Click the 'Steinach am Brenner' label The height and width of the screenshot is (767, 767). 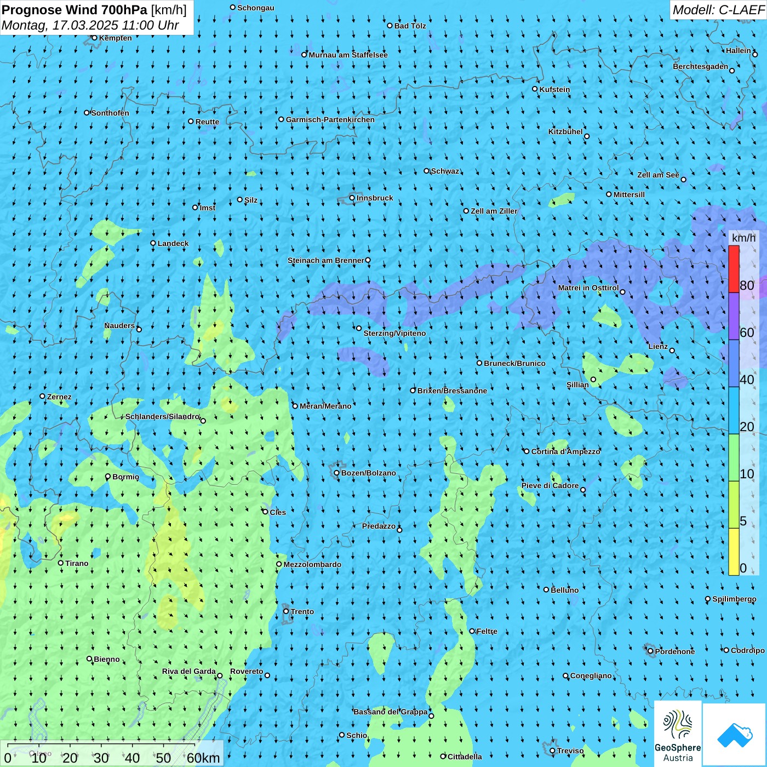(x=326, y=260)
